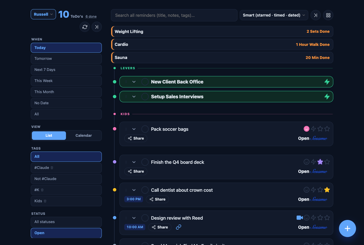This screenshot has width=364, height=245.
Task: Add new reminder with the plus button
Action: (348, 228)
